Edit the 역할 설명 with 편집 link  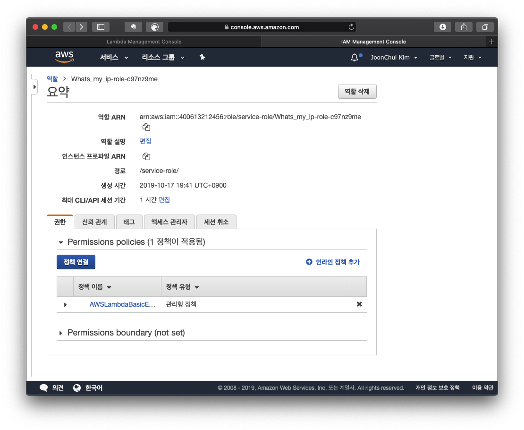(145, 141)
